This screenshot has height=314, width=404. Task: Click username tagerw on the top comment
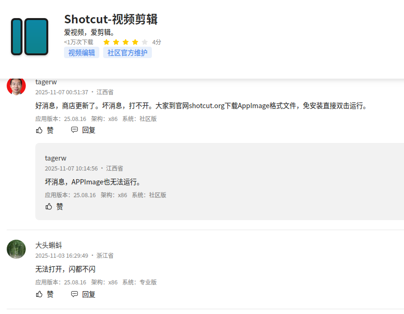(x=46, y=82)
